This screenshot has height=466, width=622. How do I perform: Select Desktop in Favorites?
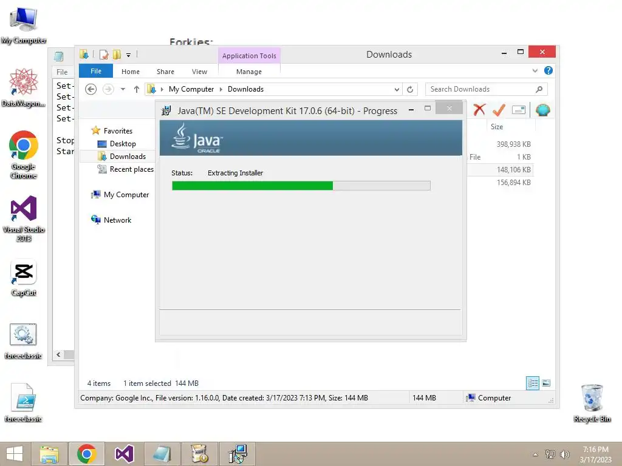123,143
